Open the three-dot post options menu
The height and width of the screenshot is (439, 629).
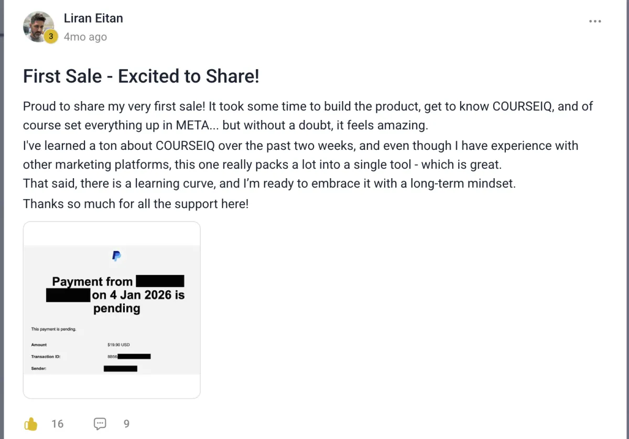[595, 21]
